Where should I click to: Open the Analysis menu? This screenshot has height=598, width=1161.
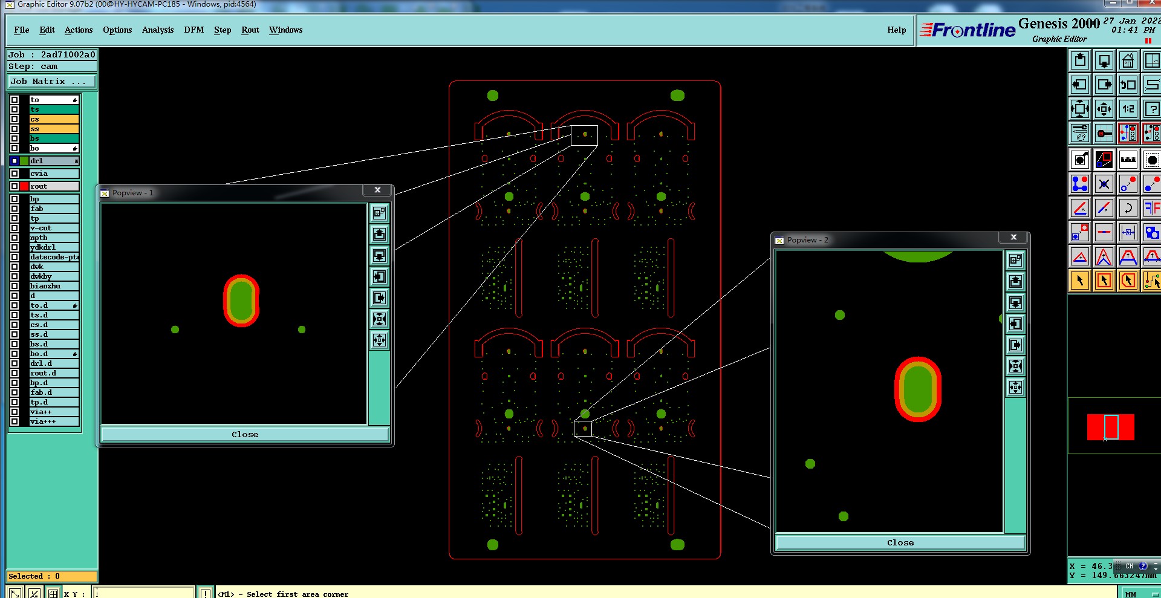[158, 30]
